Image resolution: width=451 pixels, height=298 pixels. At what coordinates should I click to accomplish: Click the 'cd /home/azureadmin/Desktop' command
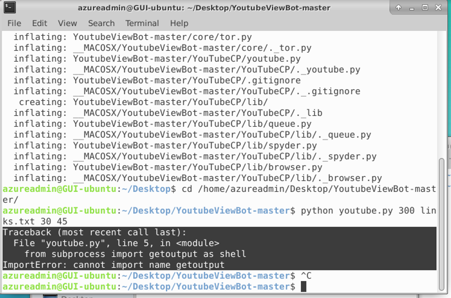(309, 189)
